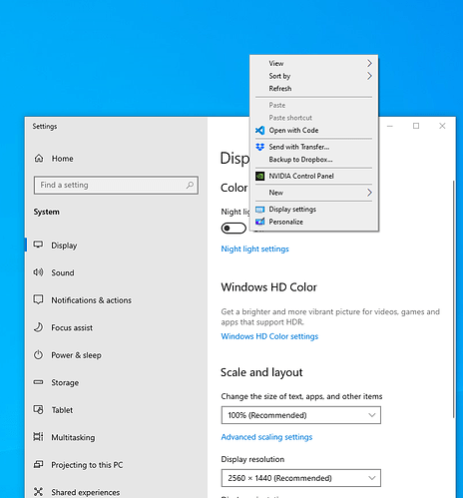Open the 2560 × 1440 resolution dropdown
This screenshot has height=498, width=463.
(x=301, y=478)
